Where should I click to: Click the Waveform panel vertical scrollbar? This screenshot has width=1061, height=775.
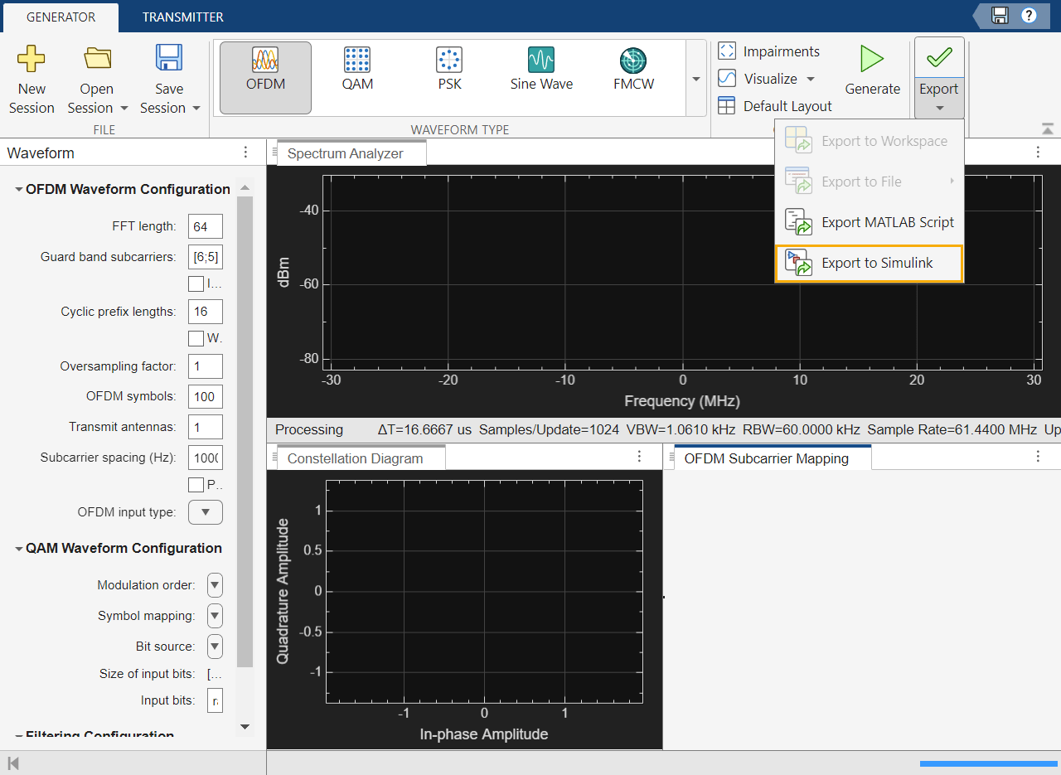[245, 431]
